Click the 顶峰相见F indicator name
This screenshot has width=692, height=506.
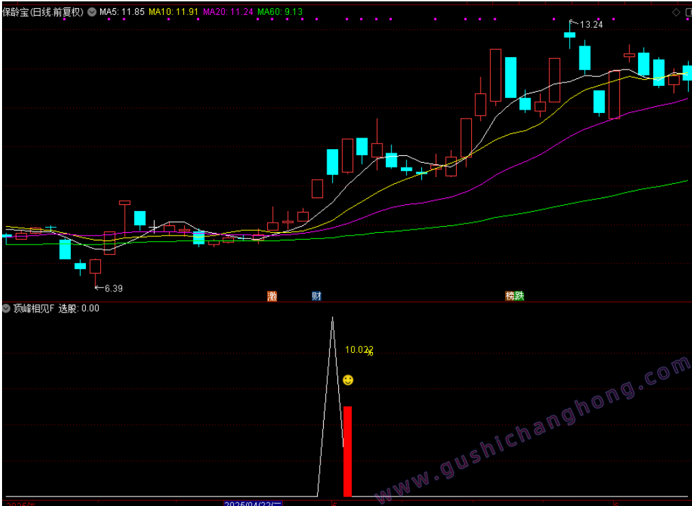coord(33,308)
